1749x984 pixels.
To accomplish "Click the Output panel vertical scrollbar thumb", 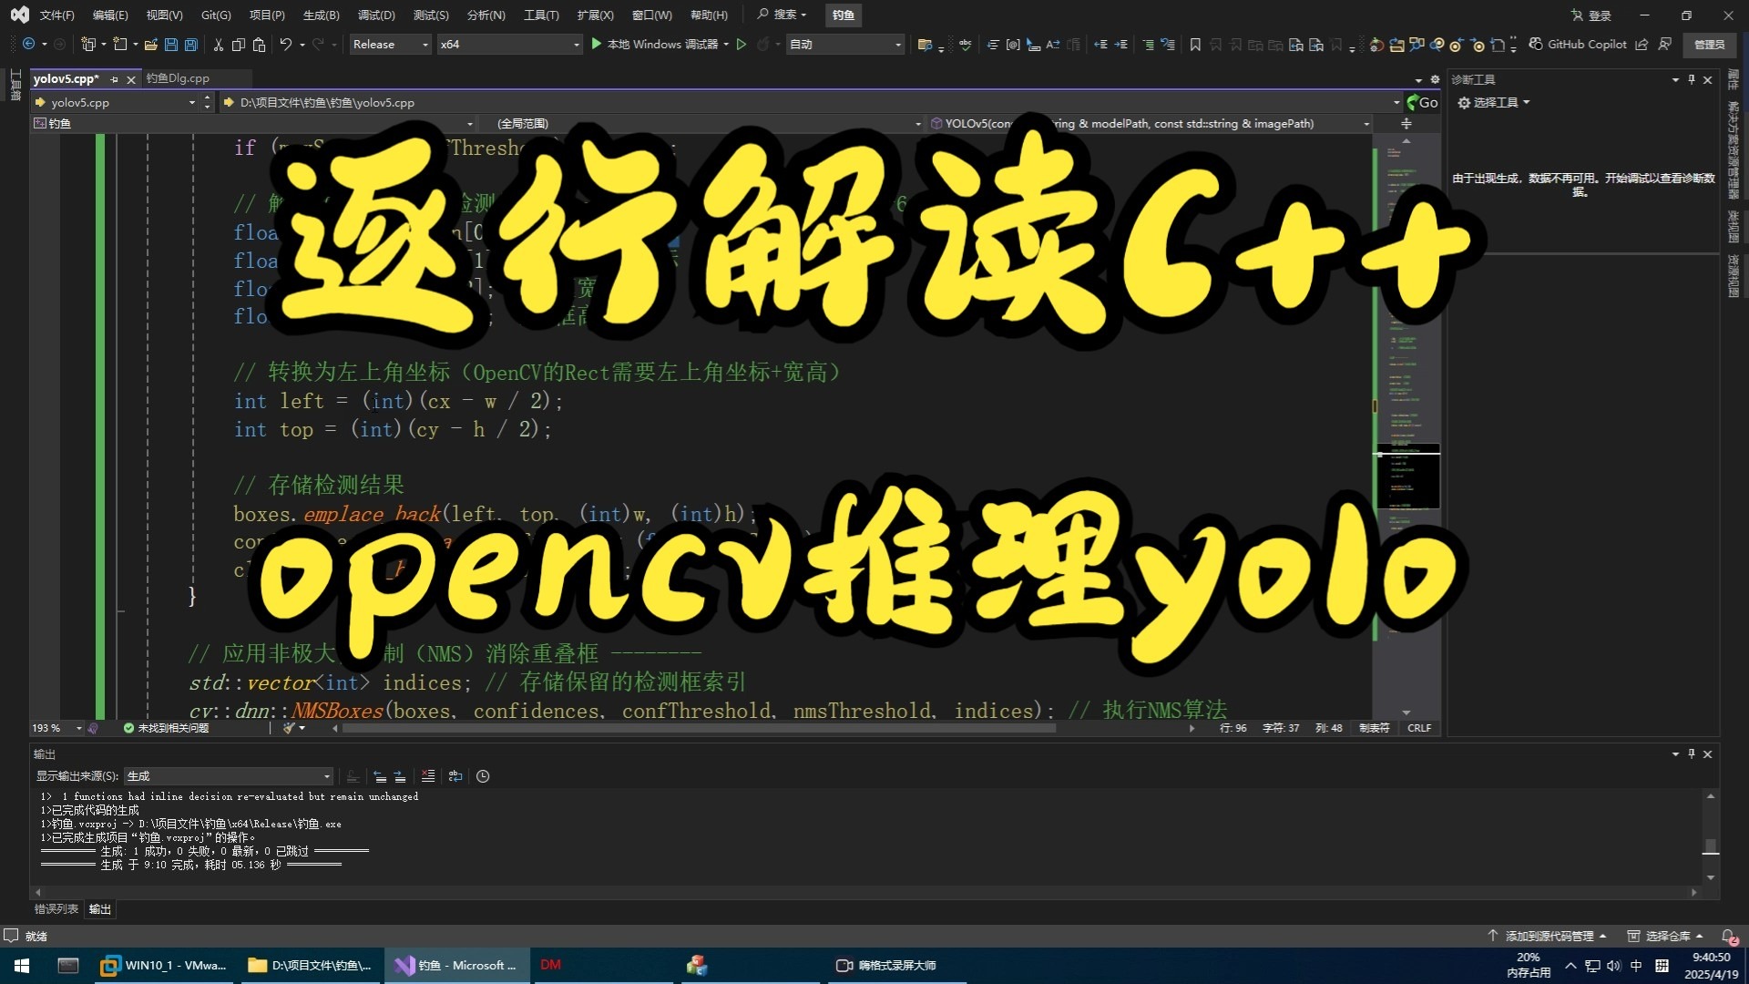I will (1711, 846).
